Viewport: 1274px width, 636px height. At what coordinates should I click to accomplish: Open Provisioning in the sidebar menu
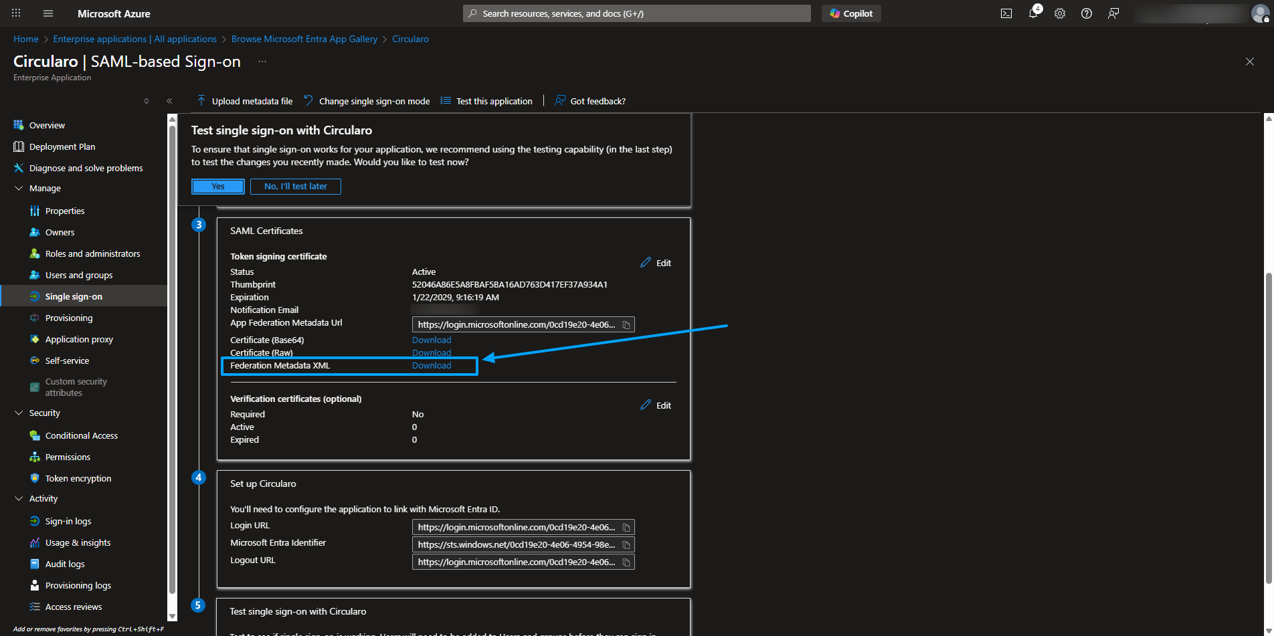(x=69, y=318)
